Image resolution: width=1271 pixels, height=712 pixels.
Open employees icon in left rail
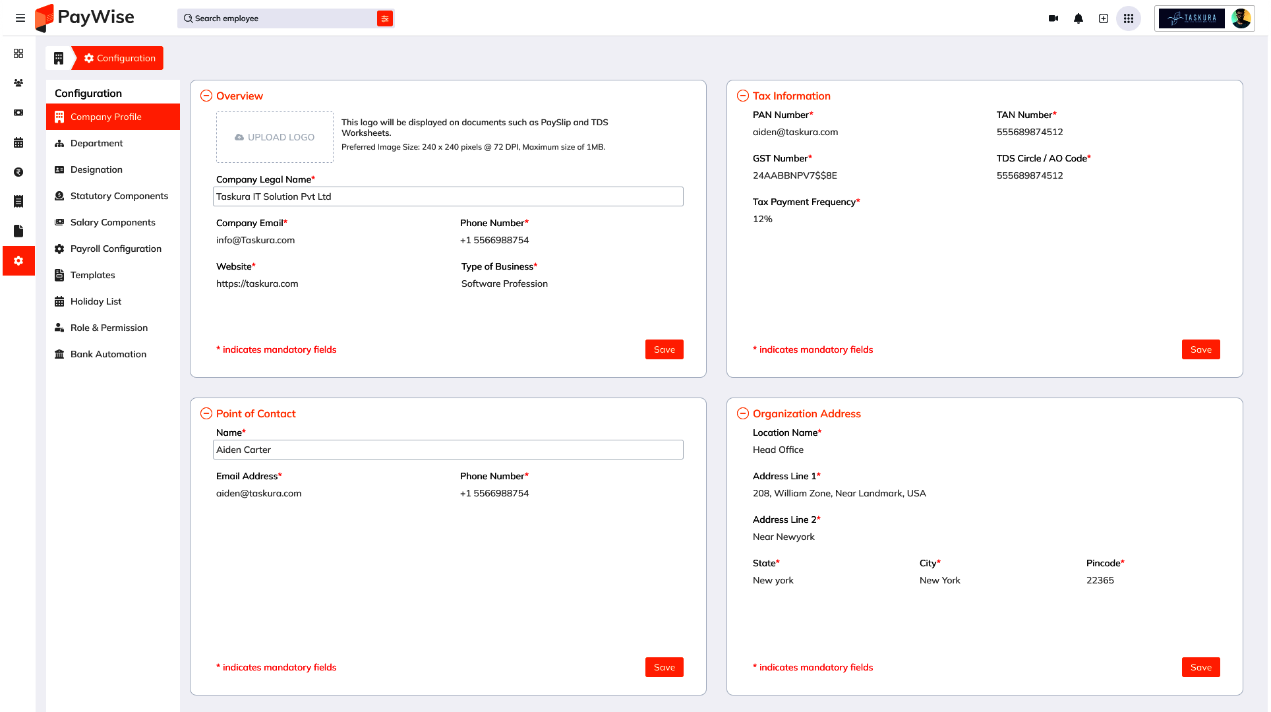click(x=18, y=83)
